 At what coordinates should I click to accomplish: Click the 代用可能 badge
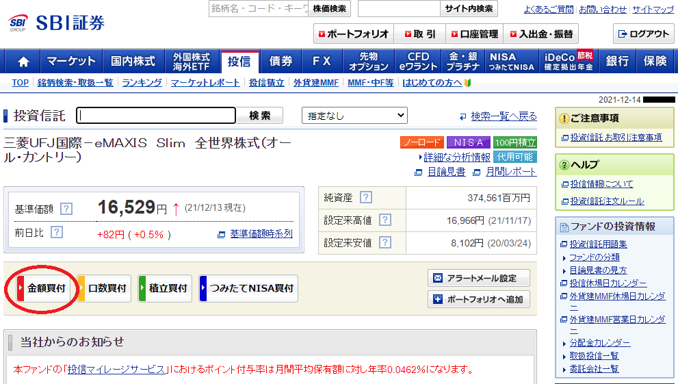click(x=515, y=157)
